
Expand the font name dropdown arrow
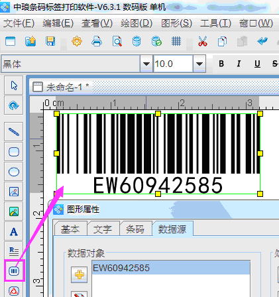(146, 64)
